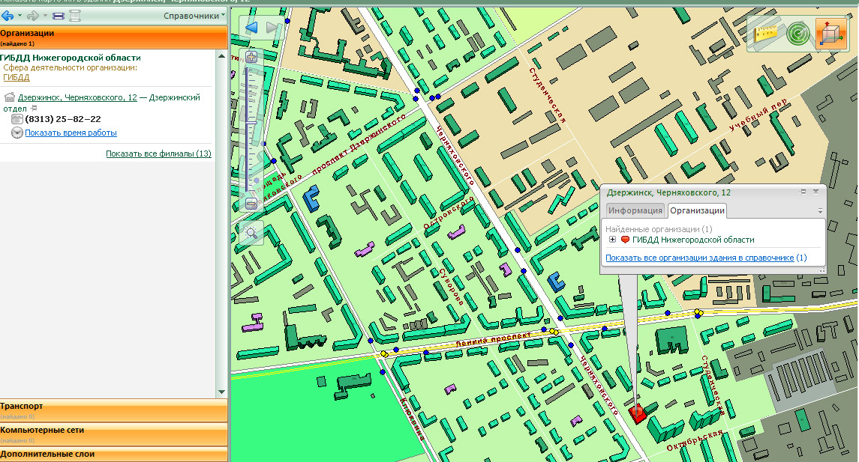The image size is (859, 462).
Task: Toggle the 3D buildings view cube
Action: 831,34
